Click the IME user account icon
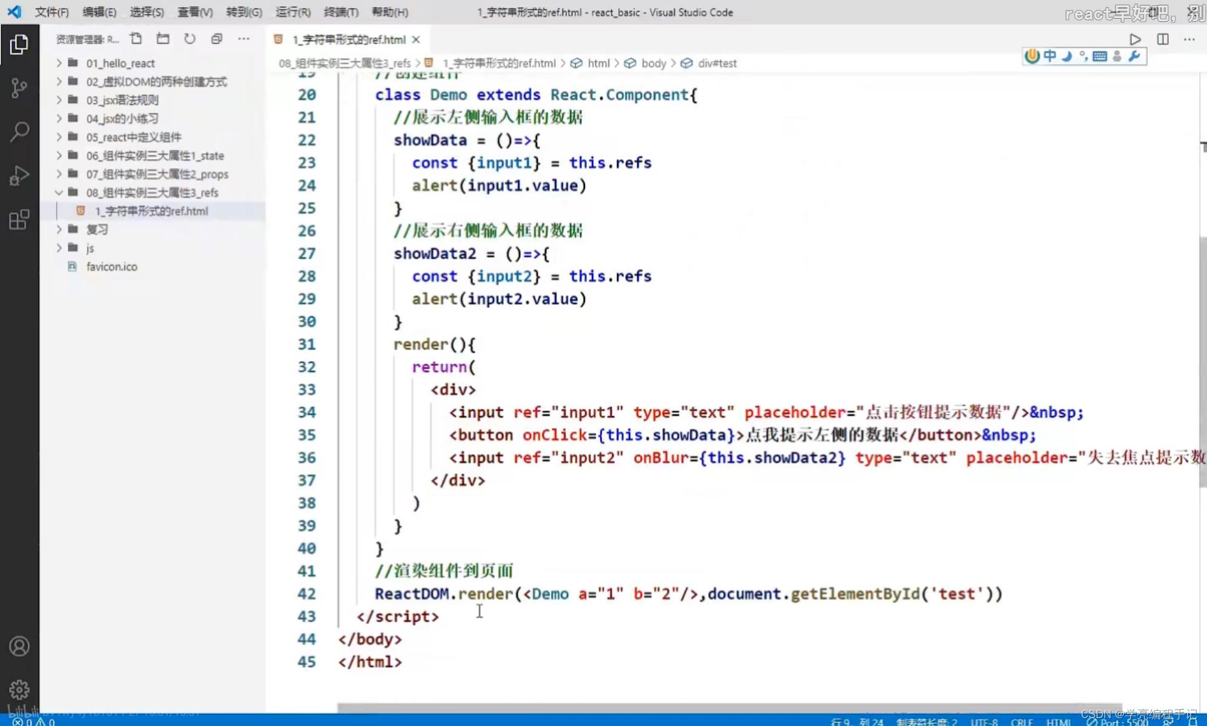Viewport: 1207px width, 726px height. (1117, 56)
